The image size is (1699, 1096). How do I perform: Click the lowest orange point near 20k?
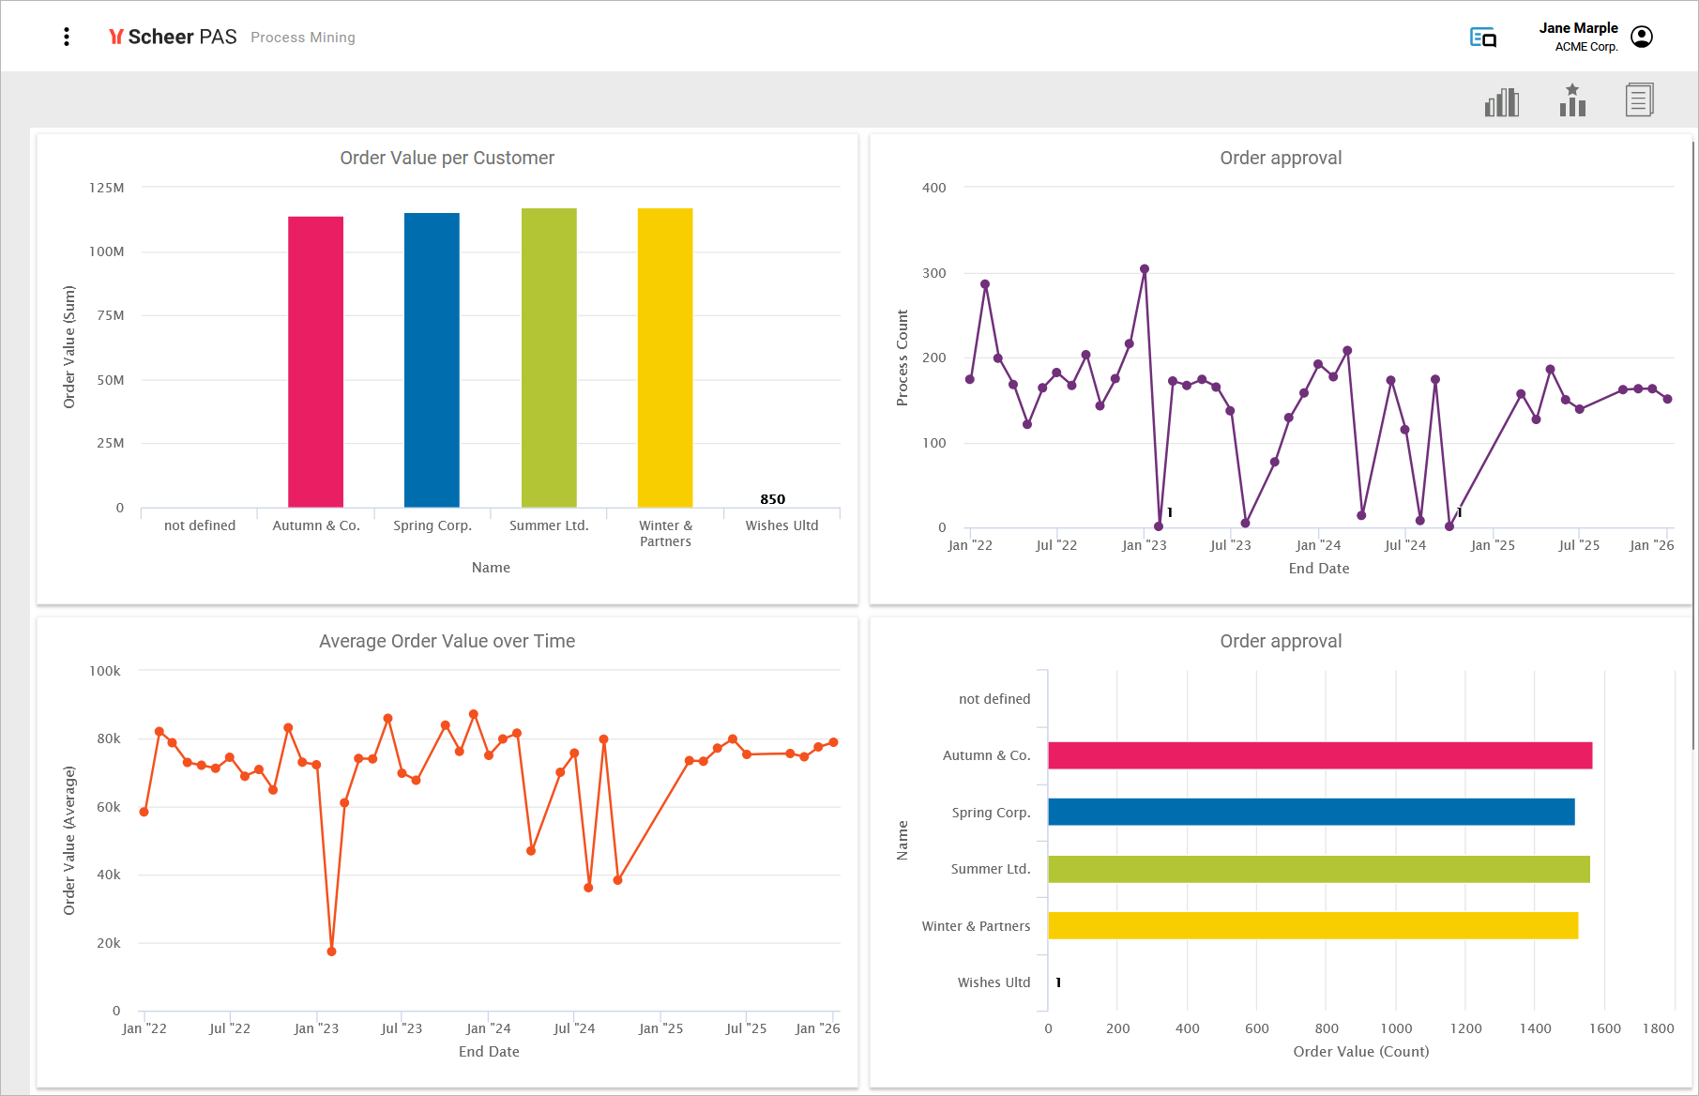point(331,951)
